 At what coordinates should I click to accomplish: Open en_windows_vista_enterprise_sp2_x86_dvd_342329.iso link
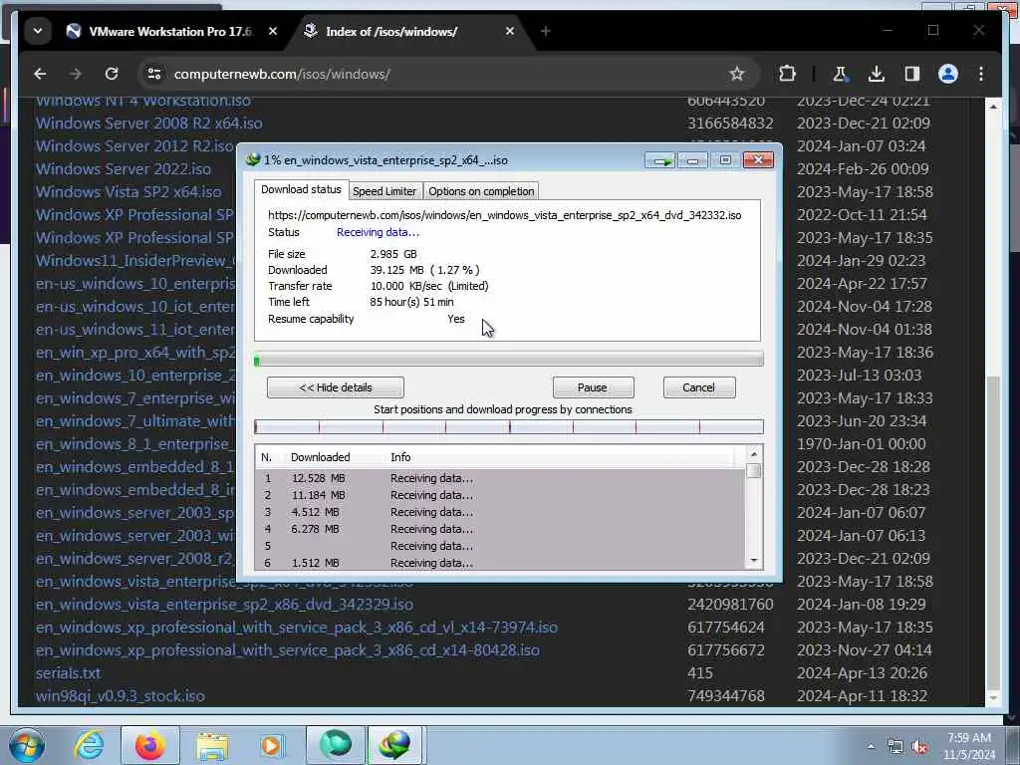pos(224,605)
